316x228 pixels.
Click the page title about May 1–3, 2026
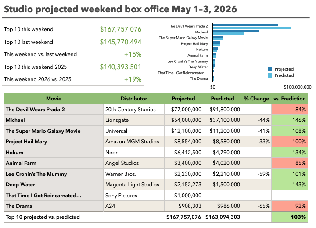120,9
